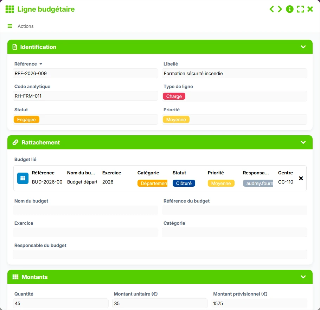Click the Rattachement section header title
320x310 pixels.
point(41,142)
